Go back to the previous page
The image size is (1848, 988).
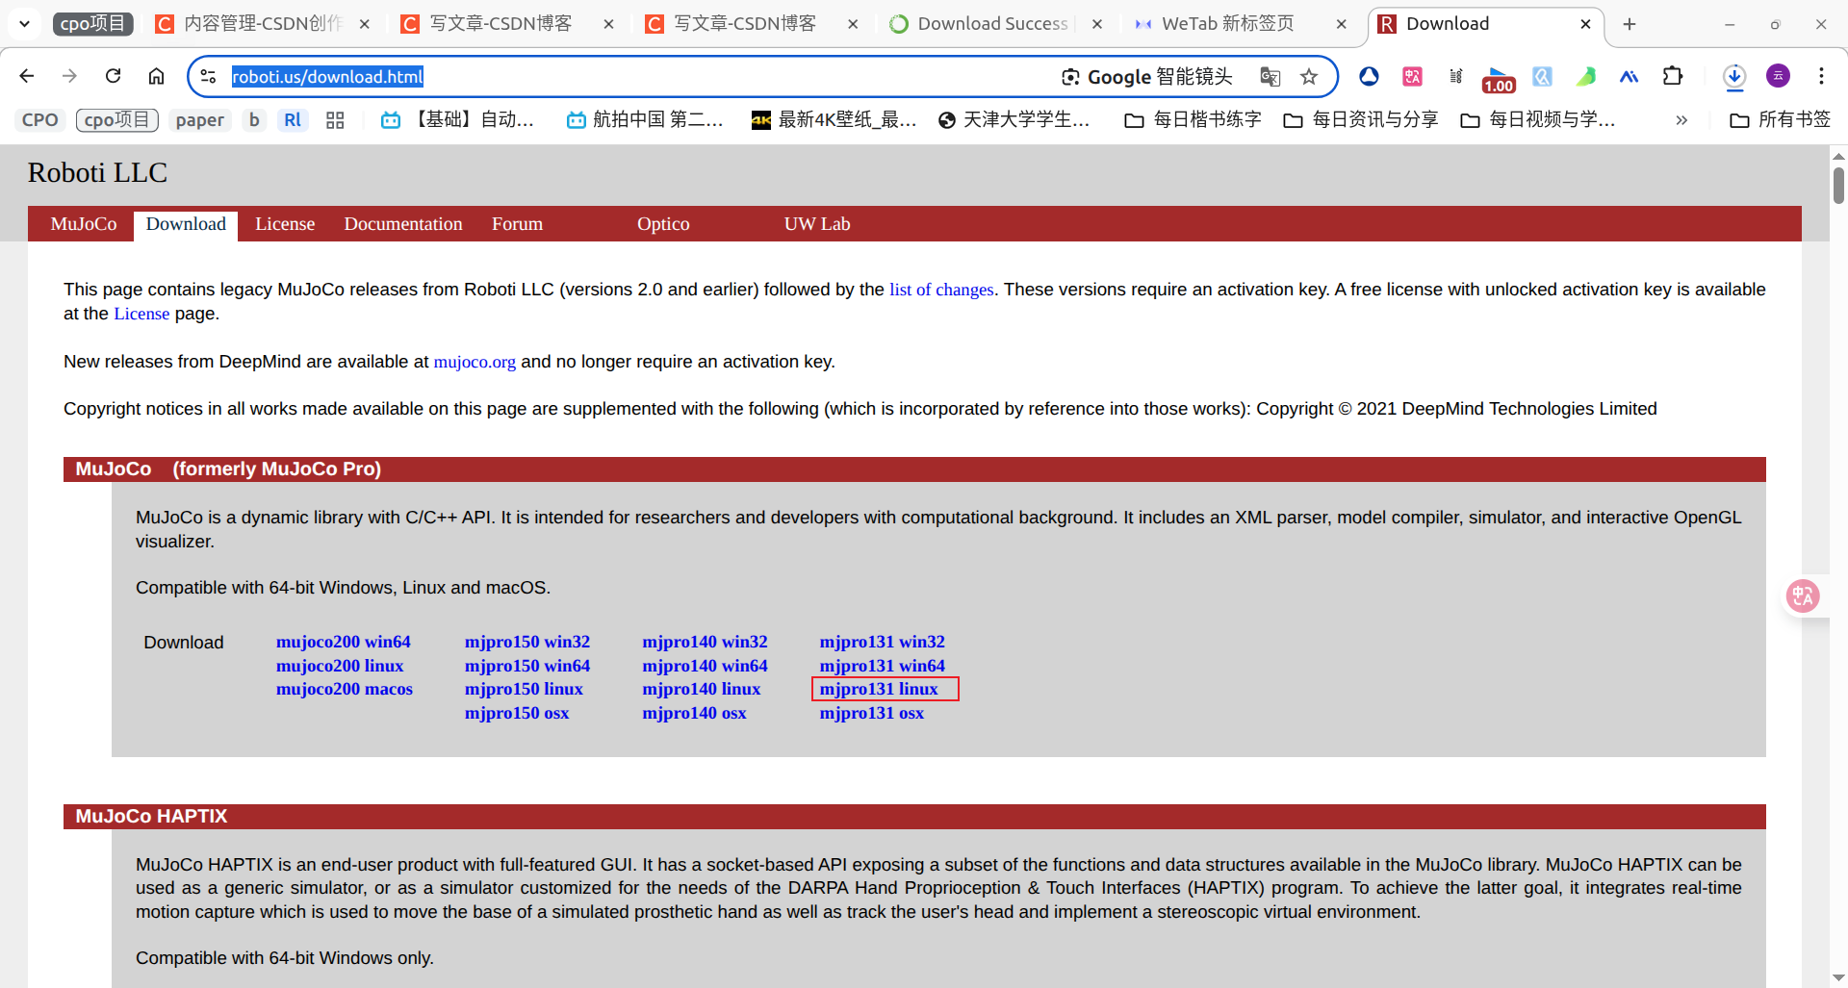[x=27, y=76]
